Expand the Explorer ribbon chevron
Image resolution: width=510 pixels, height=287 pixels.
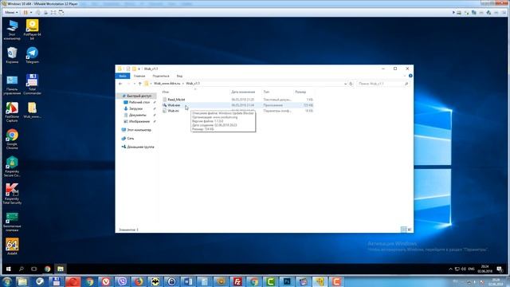pyautogui.click(x=405, y=76)
